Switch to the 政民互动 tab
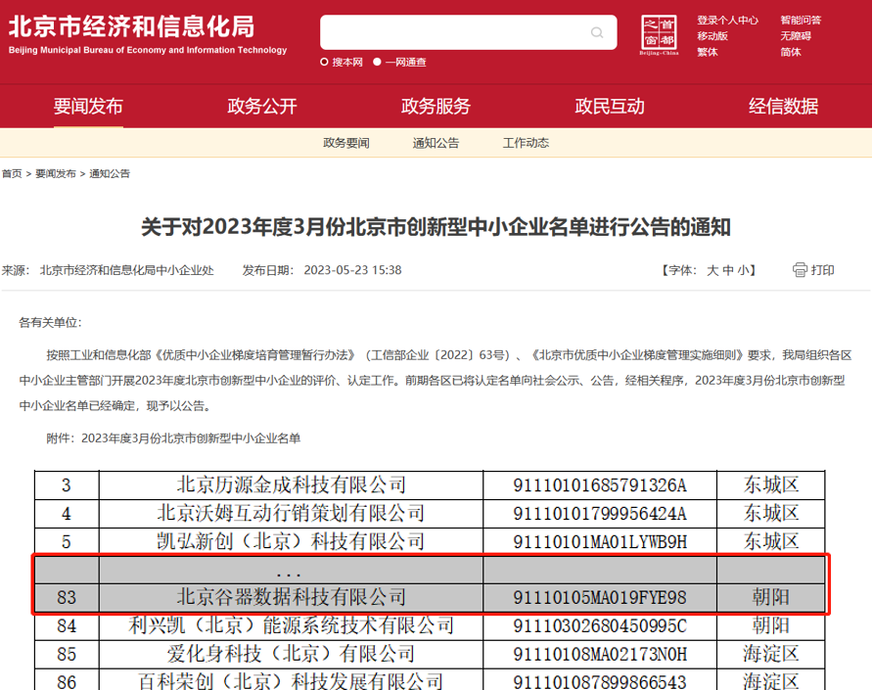 610,107
